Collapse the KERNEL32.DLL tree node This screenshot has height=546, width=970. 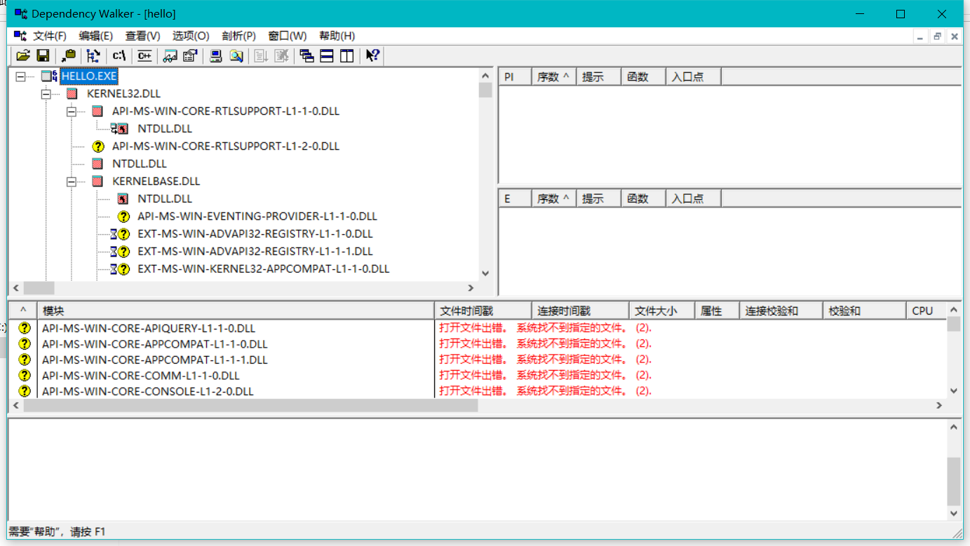46,93
